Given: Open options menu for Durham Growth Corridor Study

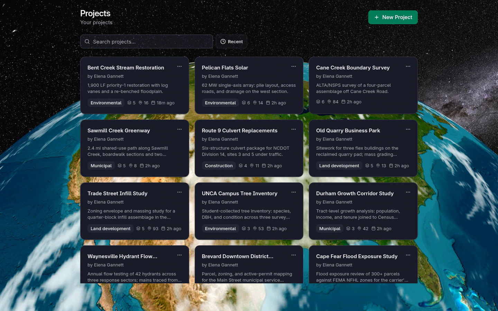Looking at the screenshot, I should (x=408, y=192).
